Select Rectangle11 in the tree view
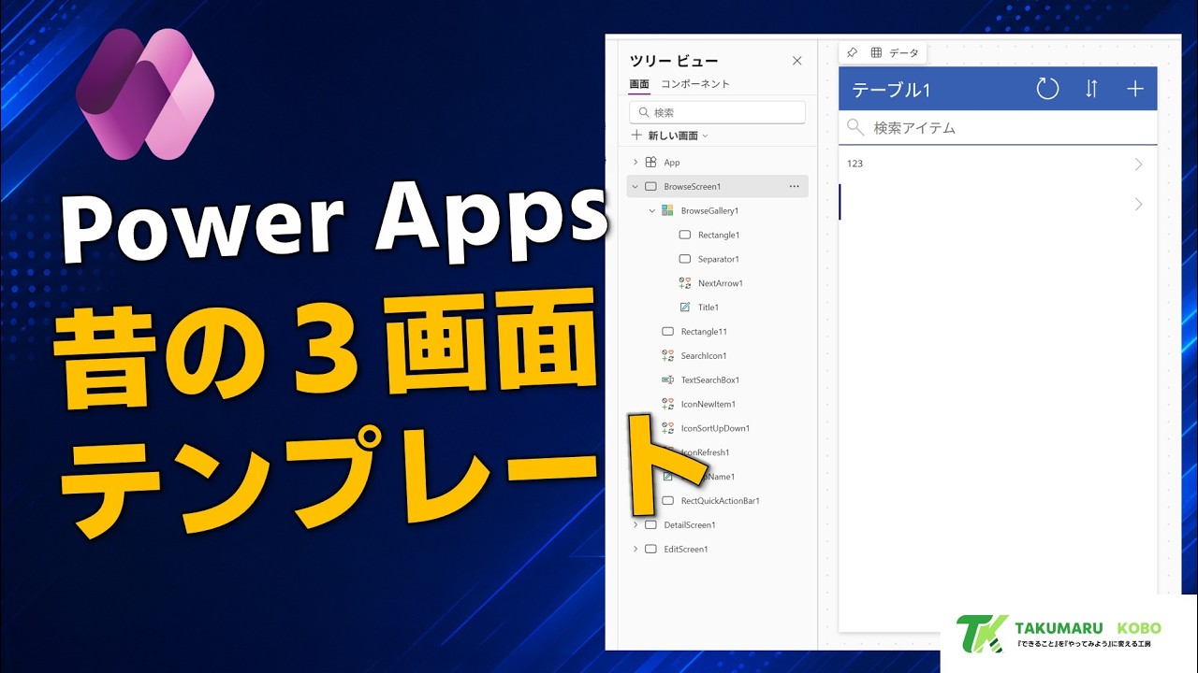 pos(704,332)
